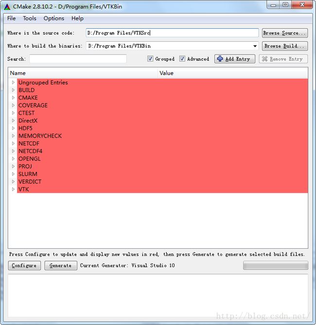
Task: Toggle the Grouped checkbox
Action: [x=150, y=59]
